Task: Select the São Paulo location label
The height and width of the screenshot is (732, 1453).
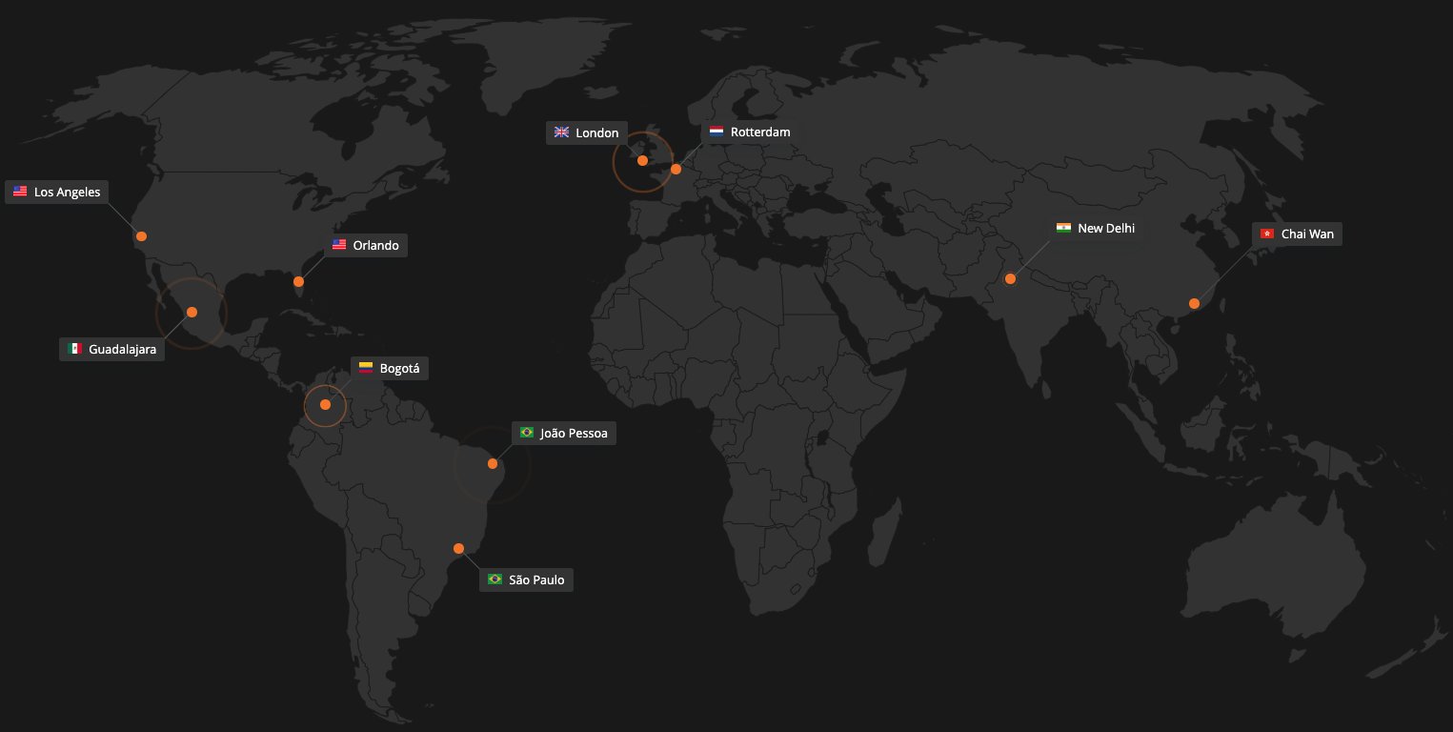Action: 526,579
